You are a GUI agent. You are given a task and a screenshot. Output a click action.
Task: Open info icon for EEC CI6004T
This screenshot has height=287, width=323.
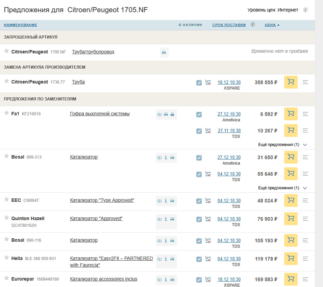pyautogui.click(x=166, y=201)
